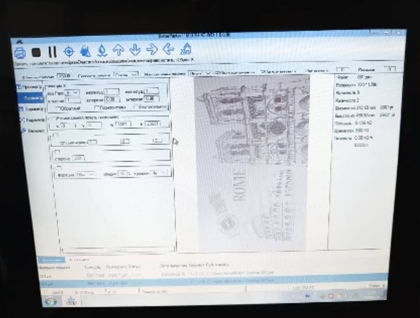The width and height of the screenshot is (420, 318).
Task: Click the ink droplet icon
Action: [x=102, y=51]
